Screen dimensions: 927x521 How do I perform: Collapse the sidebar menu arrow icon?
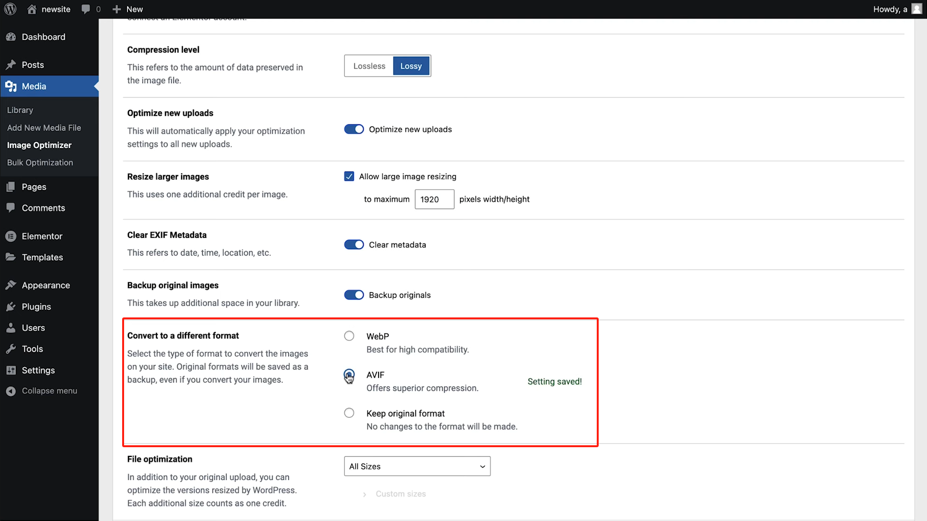11,391
